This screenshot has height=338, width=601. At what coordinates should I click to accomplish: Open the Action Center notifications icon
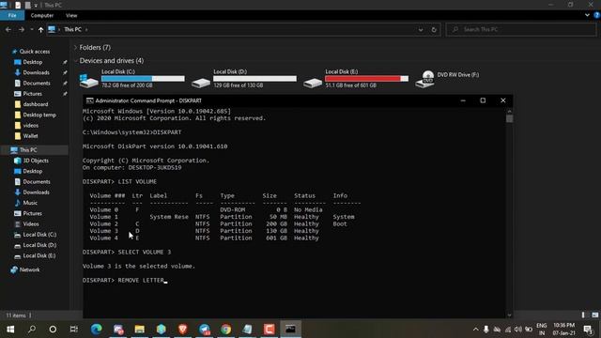[x=589, y=330]
